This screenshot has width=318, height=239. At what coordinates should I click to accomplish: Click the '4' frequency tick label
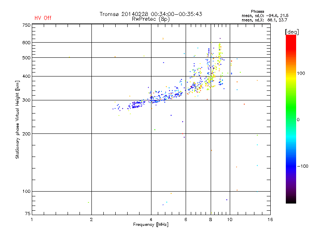pos(151,219)
